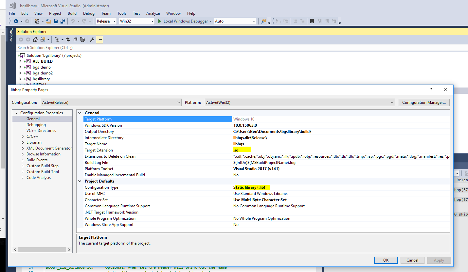Click the Search Solution Explorer input field

[x=242, y=48]
